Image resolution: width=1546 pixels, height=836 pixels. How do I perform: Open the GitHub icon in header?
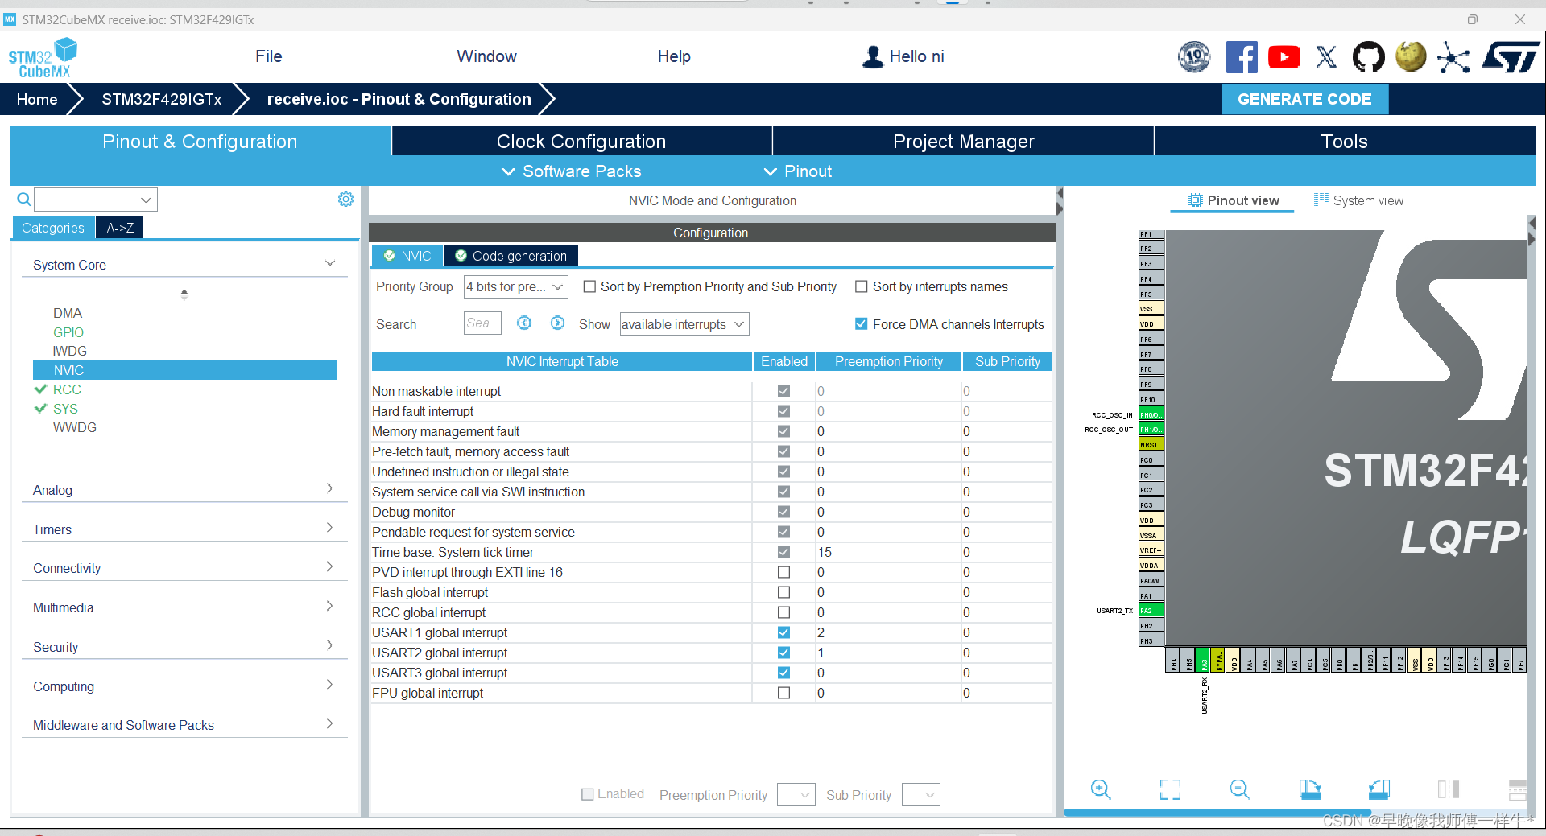[1368, 57]
